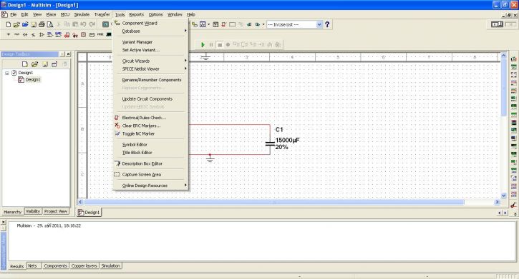Image resolution: width=519 pixels, height=279 pixels.
Task: Click New icon in Design Toolbox
Action: pyautogui.click(x=25, y=64)
